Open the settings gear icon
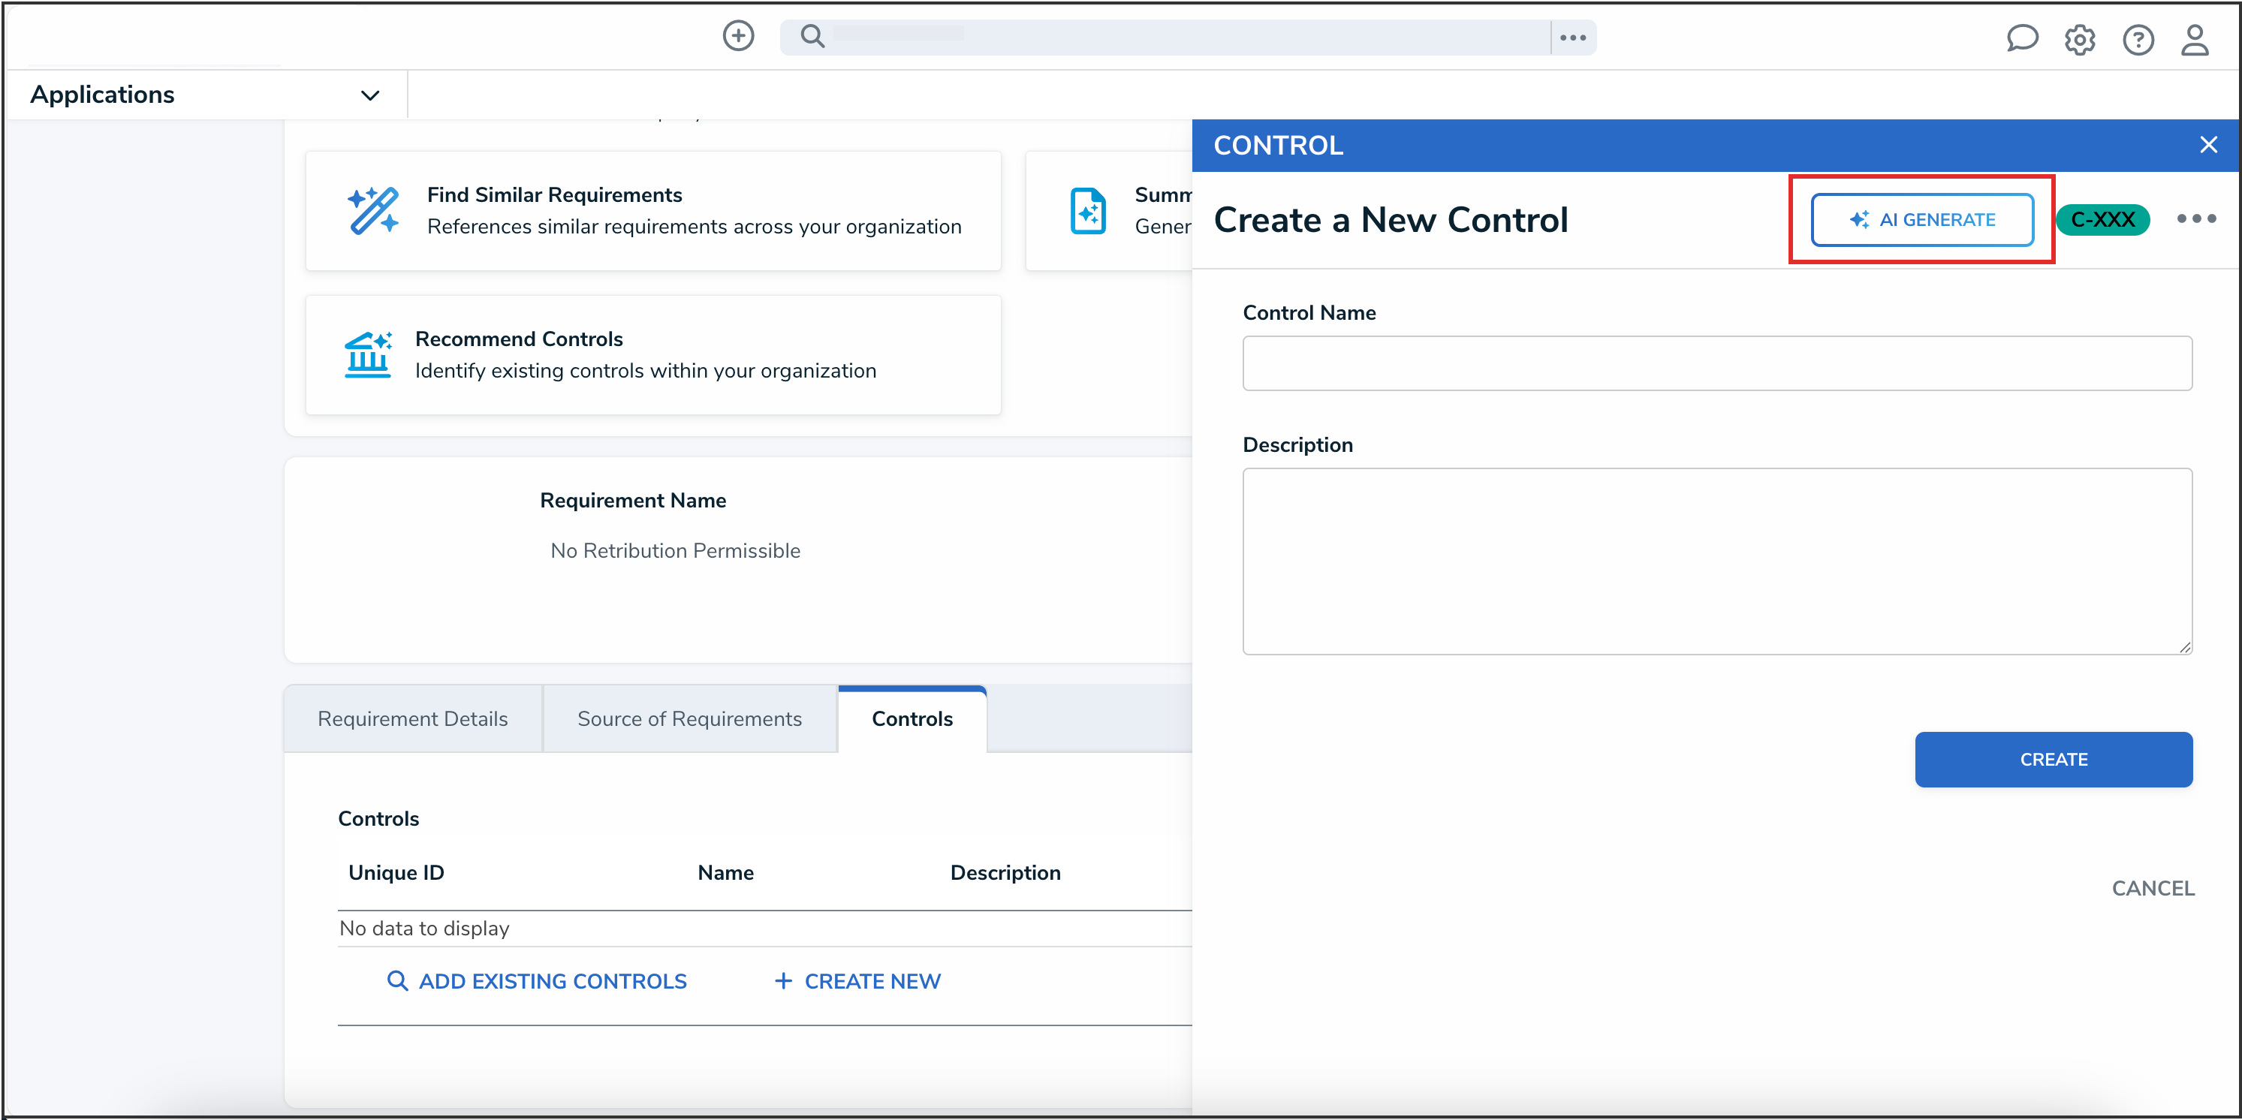Image resolution: width=2242 pixels, height=1120 pixels. tap(2079, 40)
